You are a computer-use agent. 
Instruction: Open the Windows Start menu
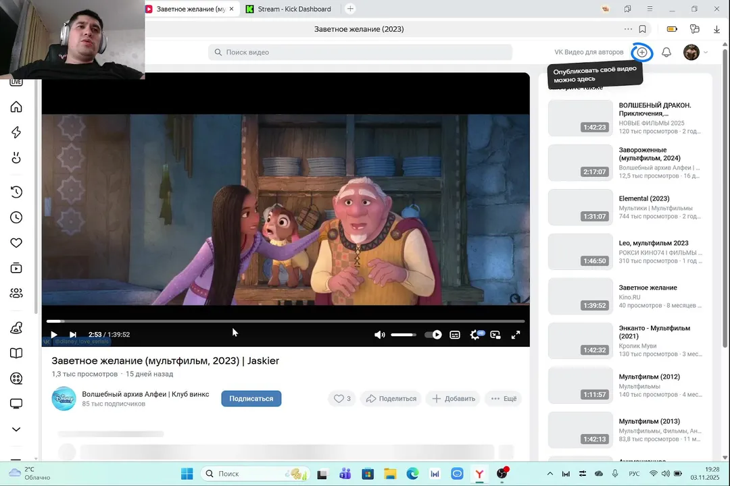pyautogui.click(x=187, y=473)
